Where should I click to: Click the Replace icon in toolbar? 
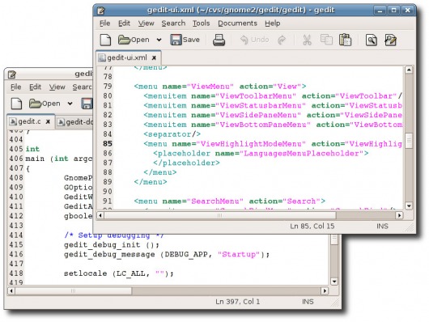390,40
